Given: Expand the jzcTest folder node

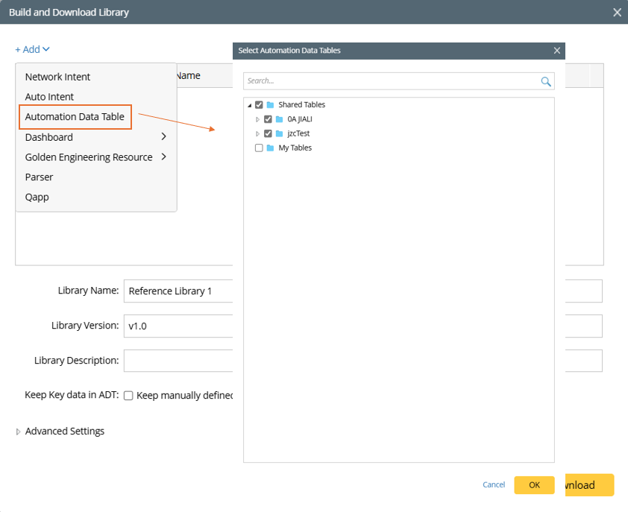Looking at the screenshot, I should pos(258,133).
